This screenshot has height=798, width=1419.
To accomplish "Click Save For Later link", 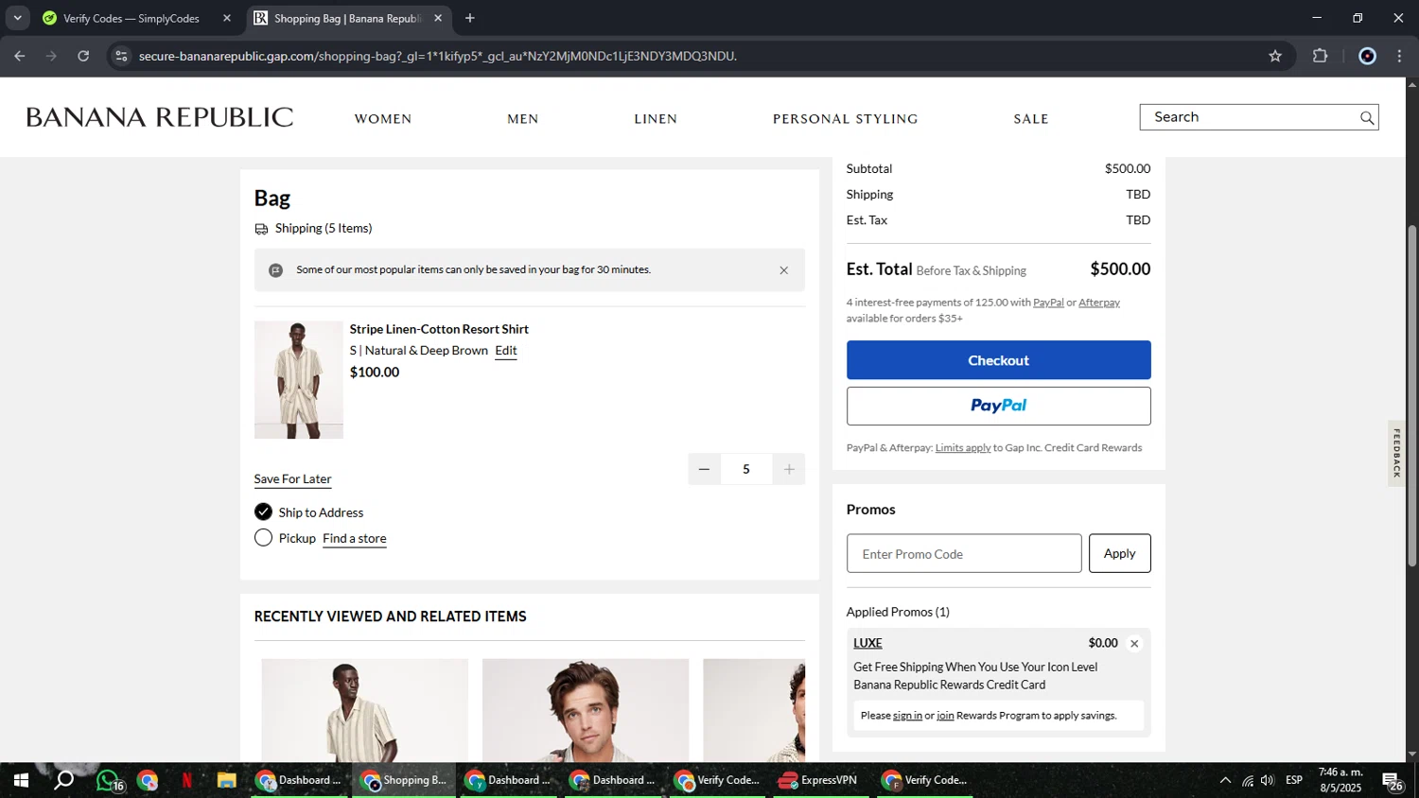I will pyautogui.click(x=292, y=479).
